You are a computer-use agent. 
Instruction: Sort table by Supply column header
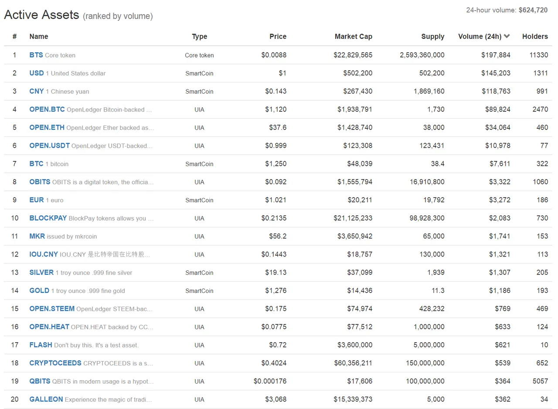tap(433, 37)
